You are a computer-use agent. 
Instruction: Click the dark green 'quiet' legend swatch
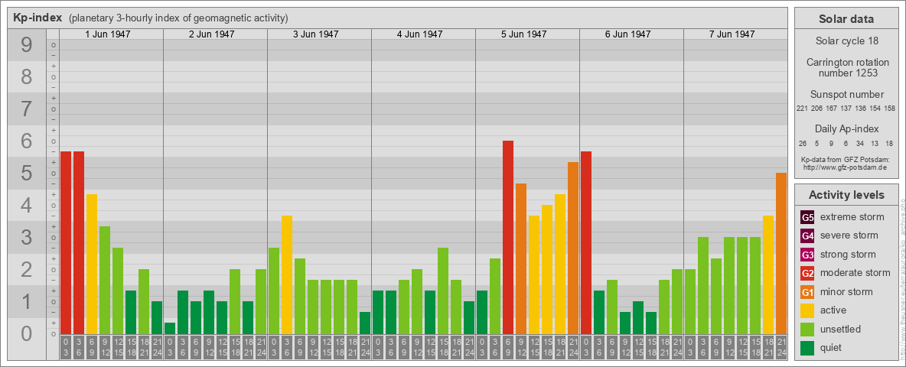(x=807, y=348)
